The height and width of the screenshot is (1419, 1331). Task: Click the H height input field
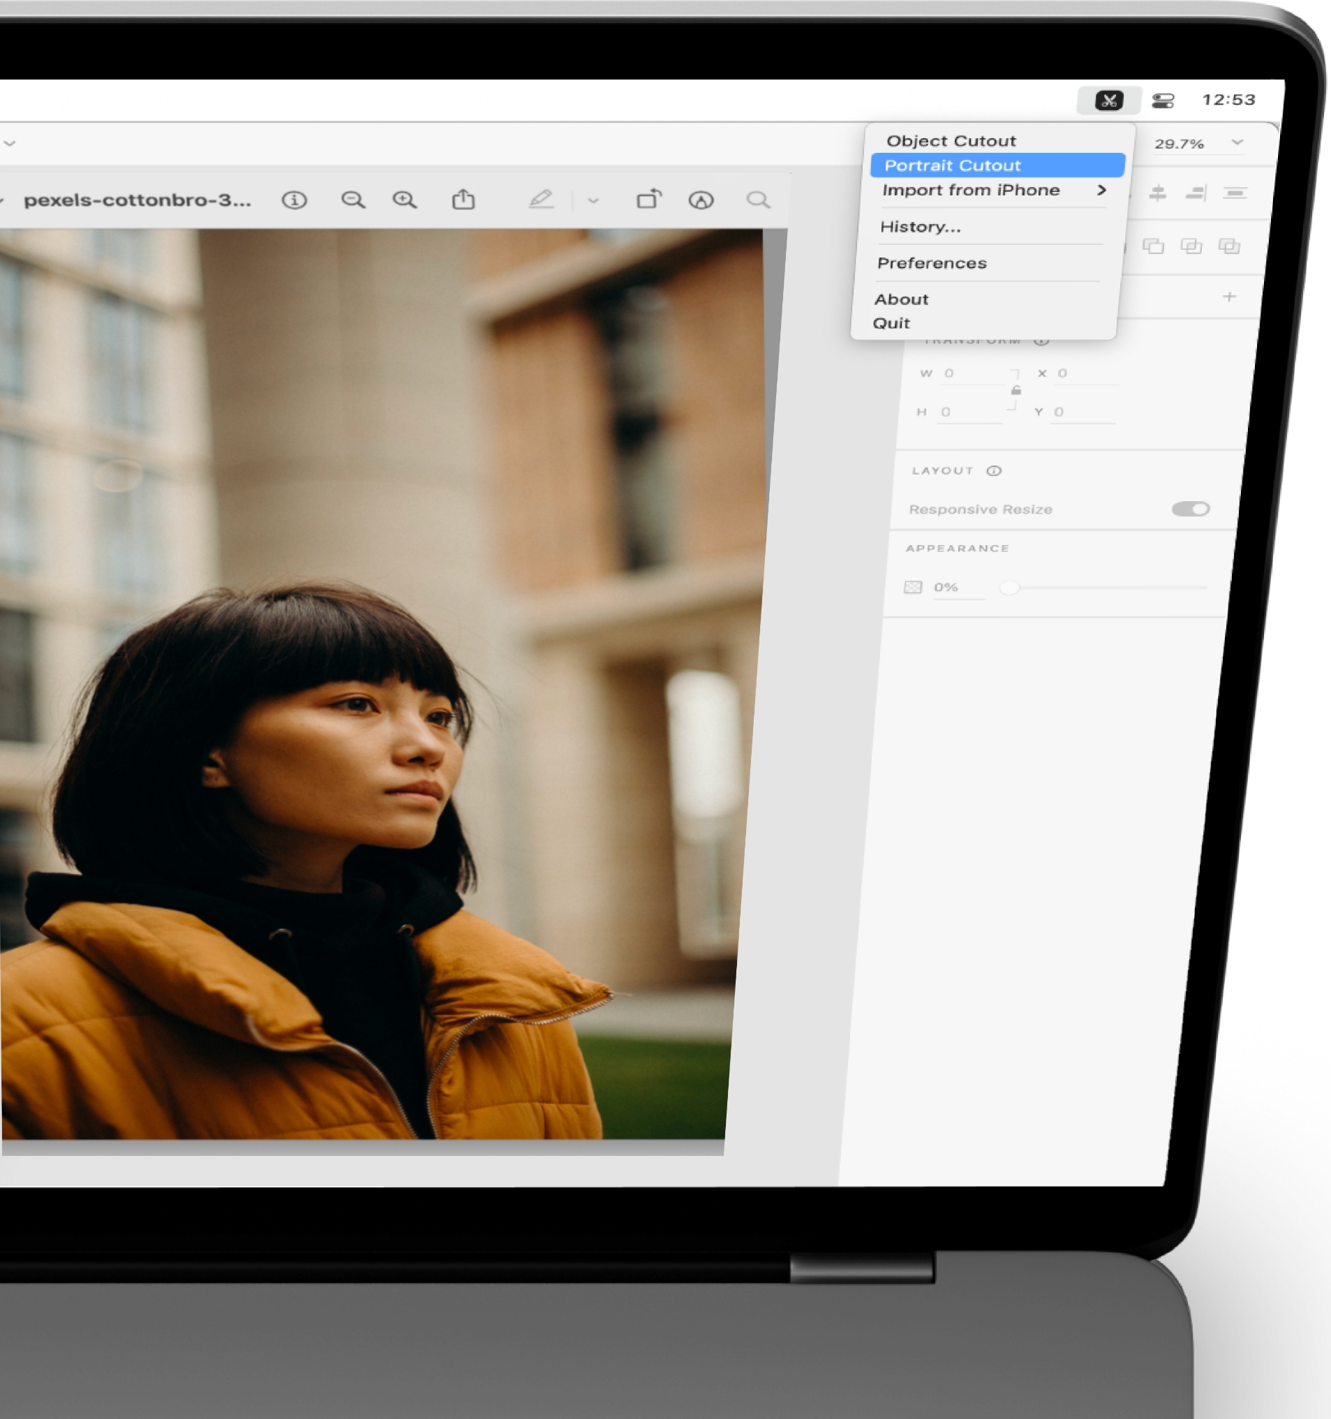coord(970,412)
